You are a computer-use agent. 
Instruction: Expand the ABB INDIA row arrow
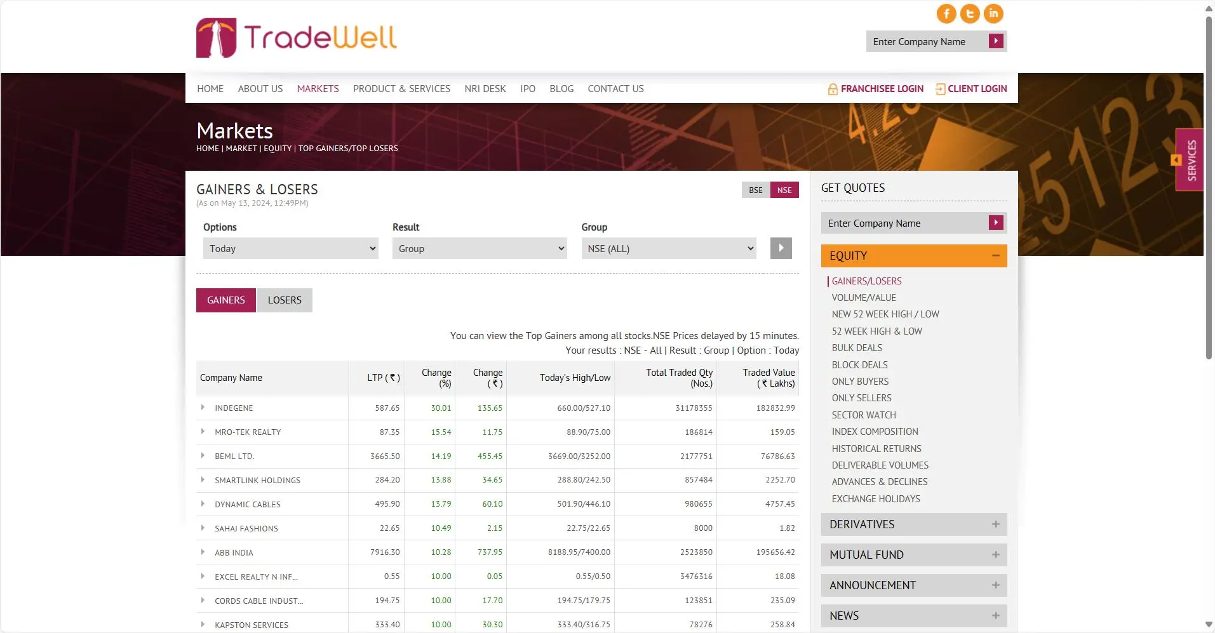coord(203,552)
